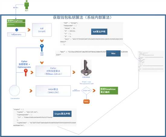Select the green 你的Passphrase label box

click(x=16, y=21)
